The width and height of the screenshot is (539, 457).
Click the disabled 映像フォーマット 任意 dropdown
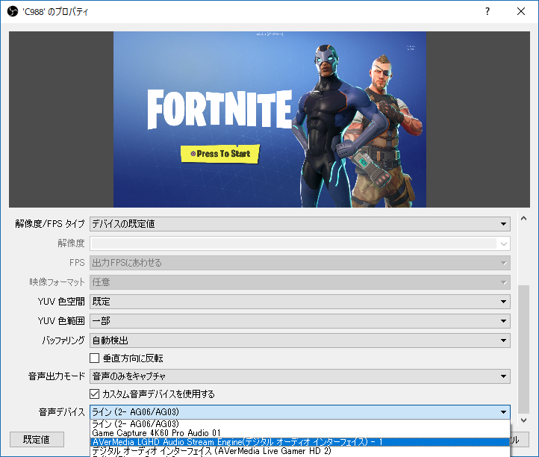(300, 282)
